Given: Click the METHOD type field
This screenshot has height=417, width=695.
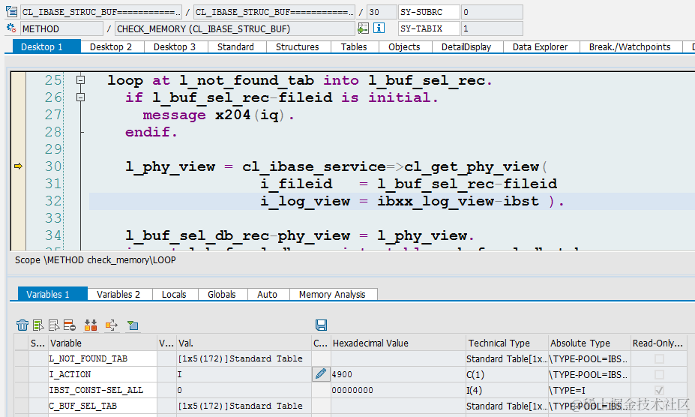Looking at the screenshot, I should pyautogui.click(x=61, y=28).
